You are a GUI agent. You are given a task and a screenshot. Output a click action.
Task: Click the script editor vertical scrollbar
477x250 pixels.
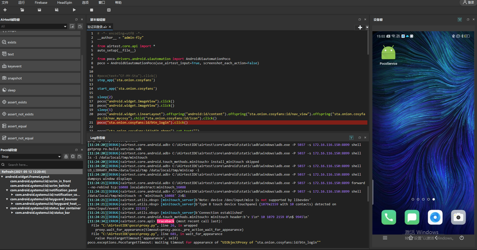pyautogui.click(x=368, y=42)
